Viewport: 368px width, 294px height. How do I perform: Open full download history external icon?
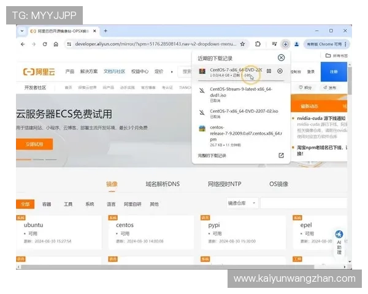point(281,156)
